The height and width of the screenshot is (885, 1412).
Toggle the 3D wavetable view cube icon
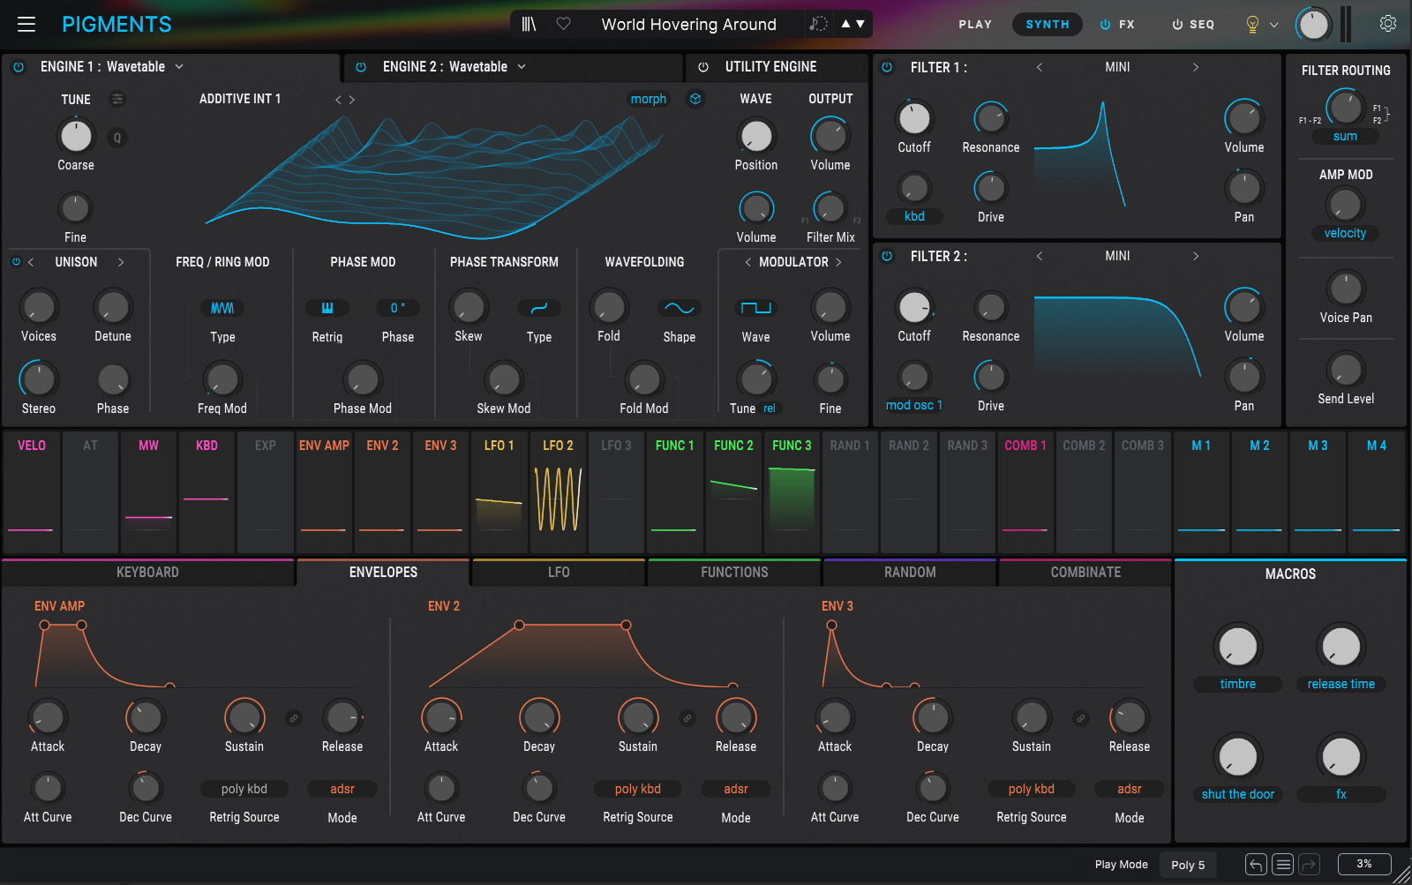pyautogui.click(x=695, y=99)
